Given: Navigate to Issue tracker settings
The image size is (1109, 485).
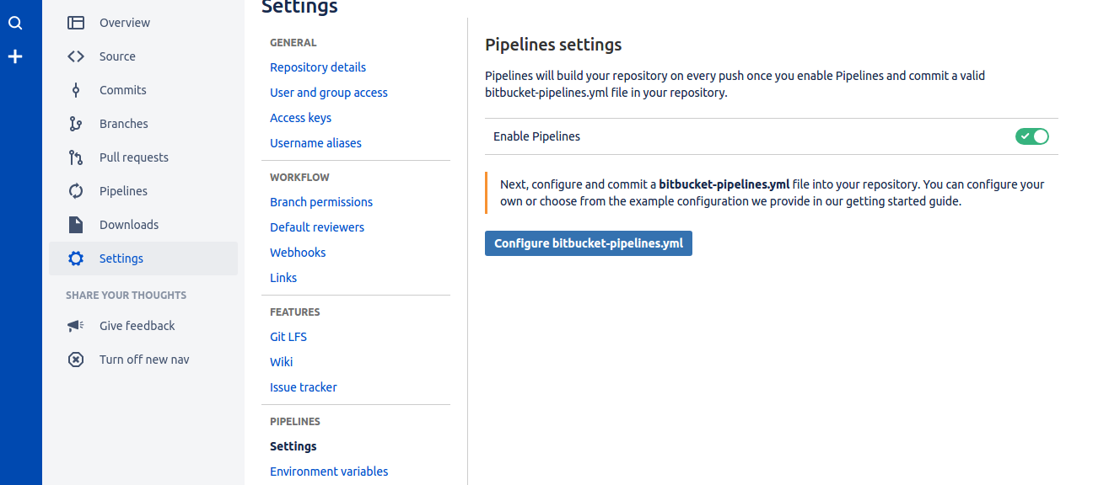Looking at the screenshot, I should click(304, 387).
